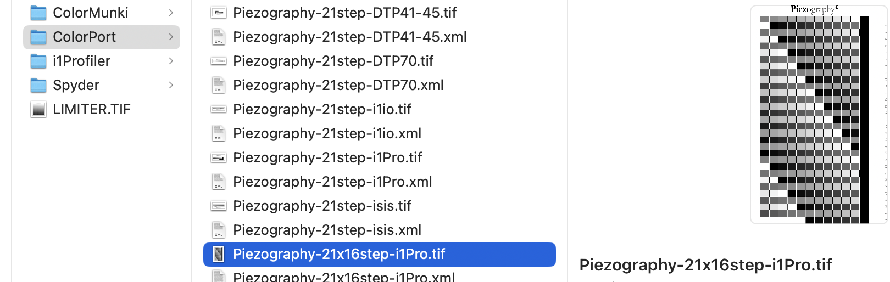Click the LIMITER.TIF file icon
Viewport: 890px width, 282px height.
click(x=38, y=109)
